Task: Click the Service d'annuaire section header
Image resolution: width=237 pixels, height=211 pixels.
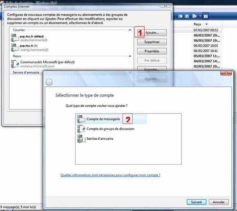Action: 26,73
